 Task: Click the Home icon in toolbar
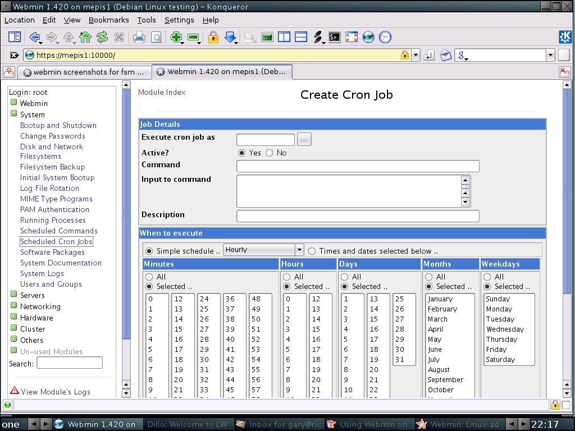85,37
